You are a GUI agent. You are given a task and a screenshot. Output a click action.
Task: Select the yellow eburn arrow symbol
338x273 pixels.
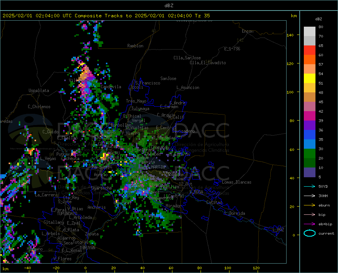tap(309, 205)
